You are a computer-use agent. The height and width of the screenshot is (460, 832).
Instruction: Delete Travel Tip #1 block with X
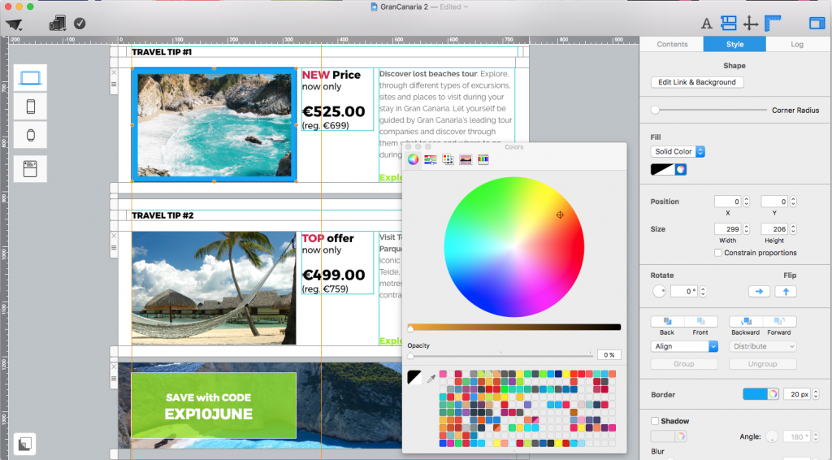pos(114,72)
